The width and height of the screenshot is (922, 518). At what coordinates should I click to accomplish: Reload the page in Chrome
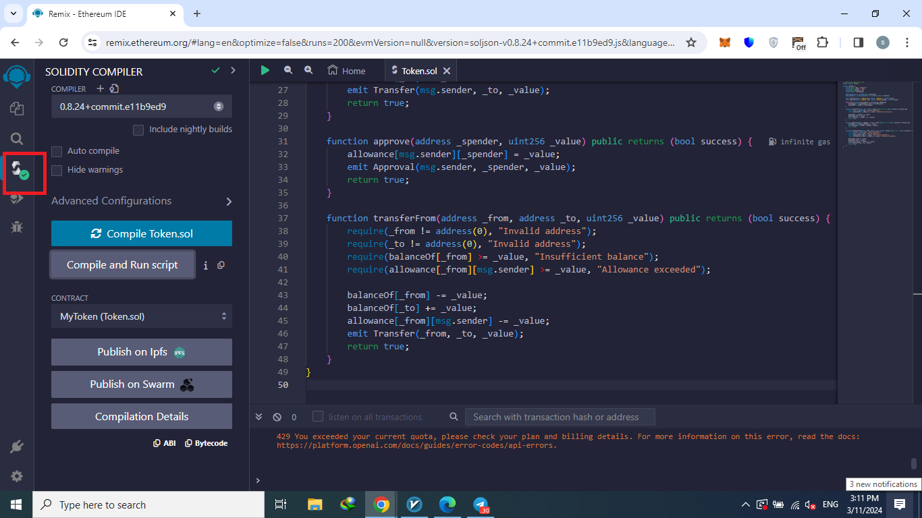[x=63, y=42]
